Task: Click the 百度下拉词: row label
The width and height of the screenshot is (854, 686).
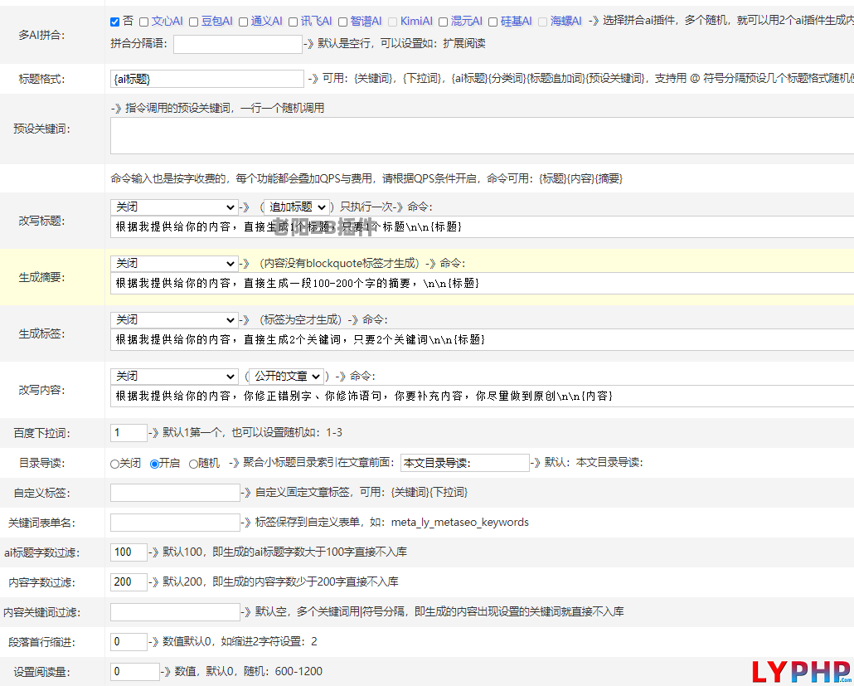Action: 41,434
